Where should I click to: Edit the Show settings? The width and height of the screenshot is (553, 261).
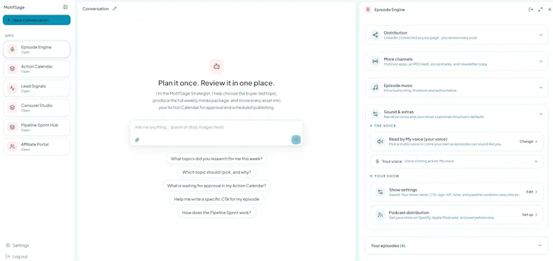(532, 192)
